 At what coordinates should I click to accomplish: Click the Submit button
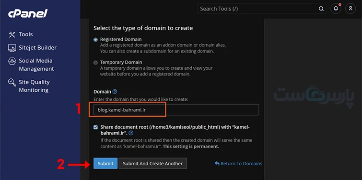pos(105,163)
